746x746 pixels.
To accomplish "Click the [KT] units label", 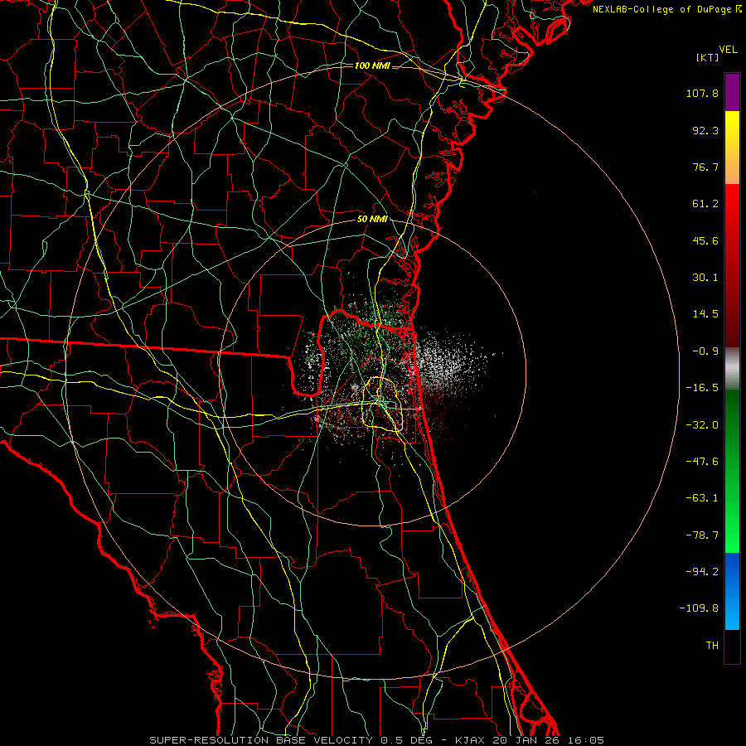I will point(707,57).
